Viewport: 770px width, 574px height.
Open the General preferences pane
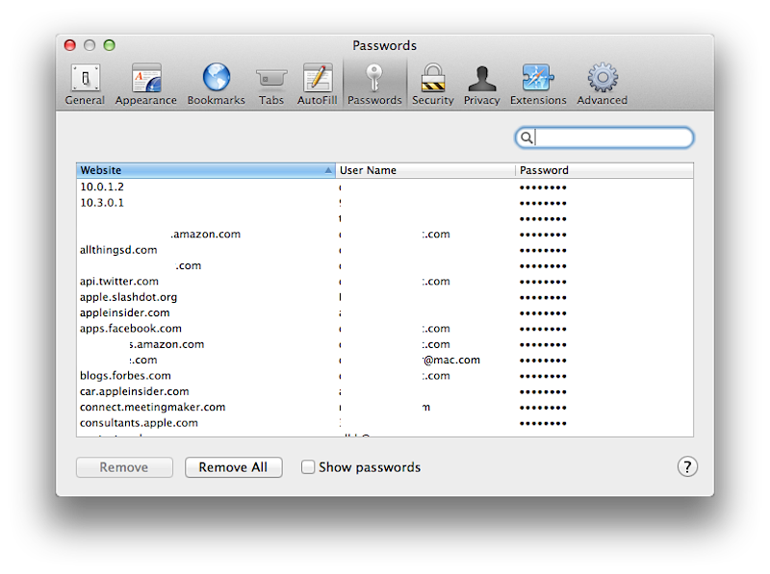click(85, 85)
